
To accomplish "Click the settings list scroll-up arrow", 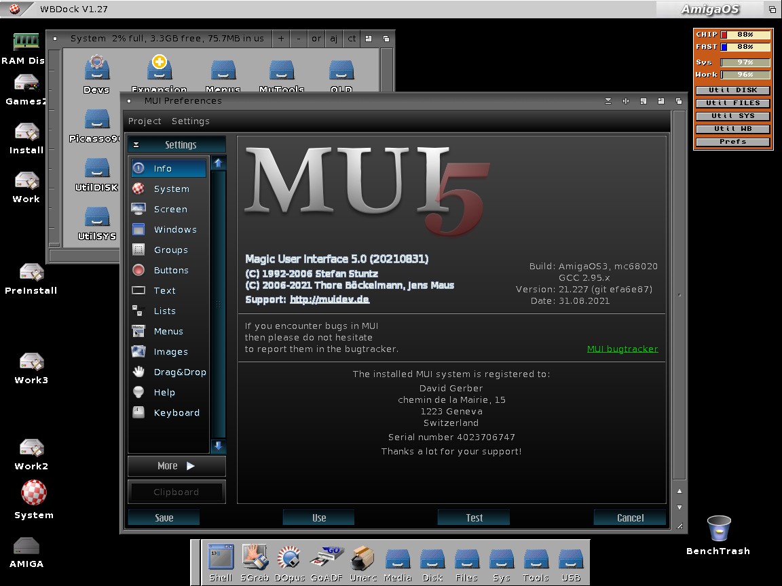I will tap(218, 163).
